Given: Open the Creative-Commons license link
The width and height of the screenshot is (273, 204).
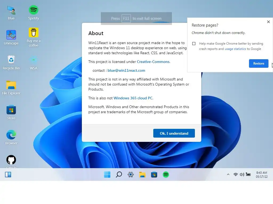Looking at the screenshot, I should coord(153,62).
